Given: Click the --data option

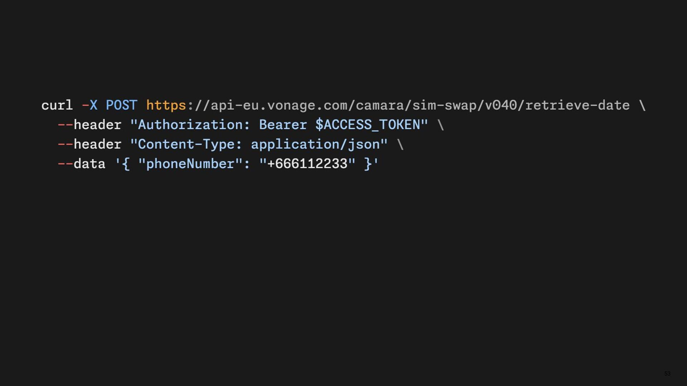Looking at the screenshot, I should click(82, 164).
